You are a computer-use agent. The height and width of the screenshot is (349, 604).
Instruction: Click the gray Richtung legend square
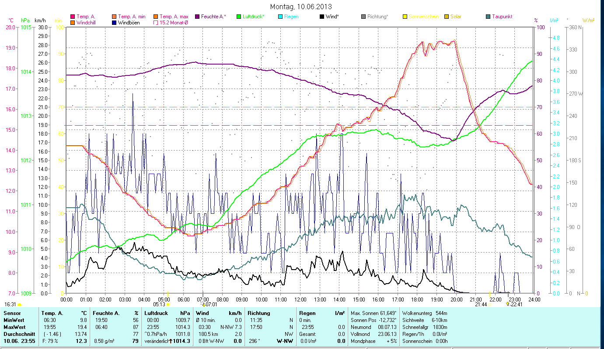click(363, 17)
